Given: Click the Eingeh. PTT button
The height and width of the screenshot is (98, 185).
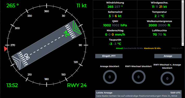Looking at the screenshot, I should (109, 56).
